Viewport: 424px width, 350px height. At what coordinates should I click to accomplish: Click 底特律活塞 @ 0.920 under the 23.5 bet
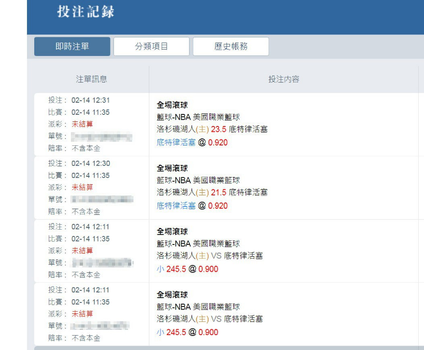pos(192,143)
